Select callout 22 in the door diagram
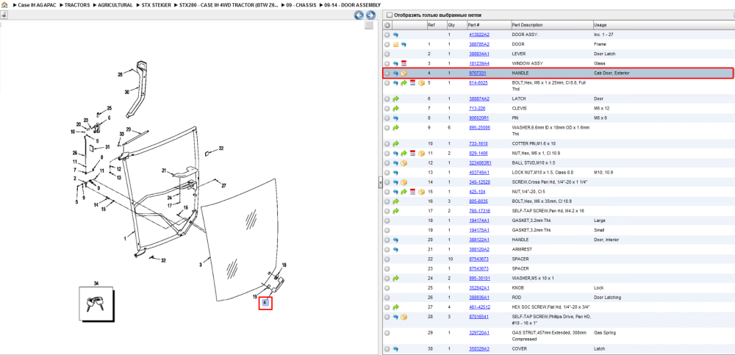Viewport: 735px width, 355px height. (221, 148)
